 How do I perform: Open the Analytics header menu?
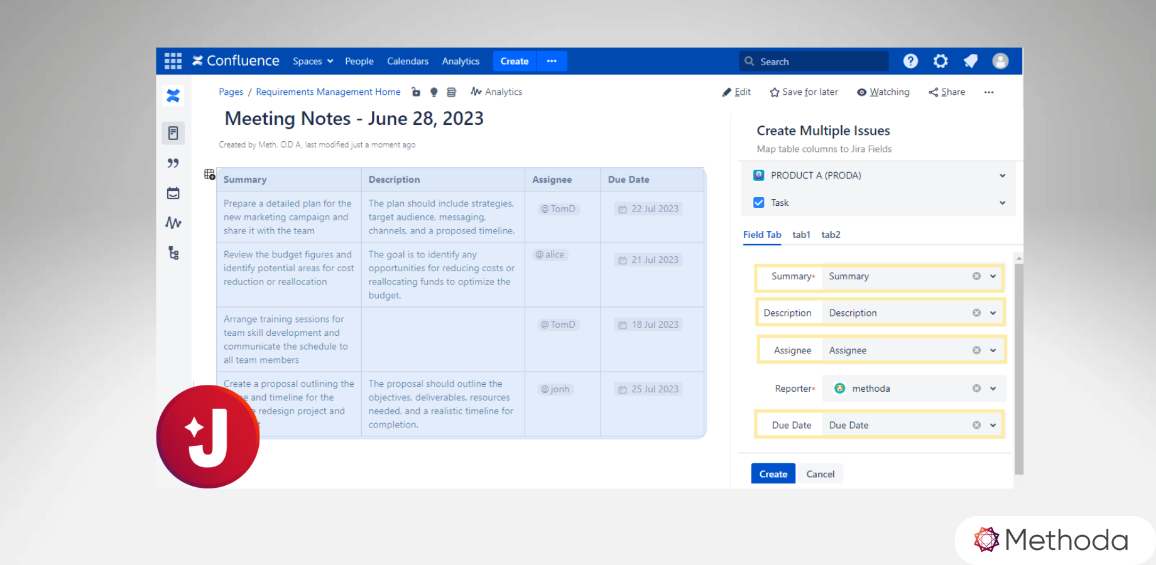click(461, 62)
